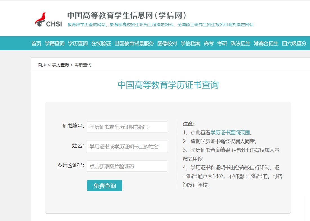Click the 证书编号: field label

click(73, 126)
